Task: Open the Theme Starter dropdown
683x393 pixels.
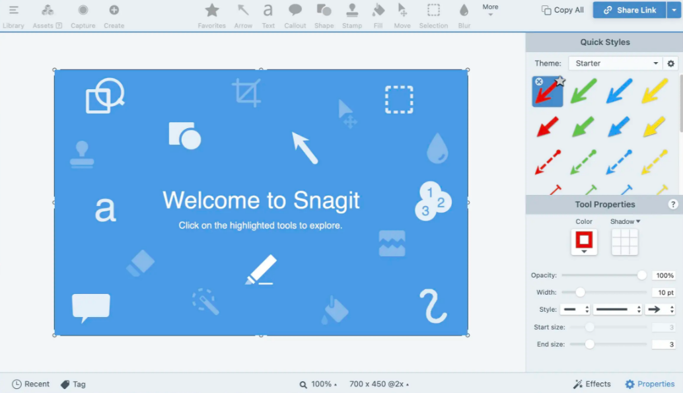Action: click(616, 63)
